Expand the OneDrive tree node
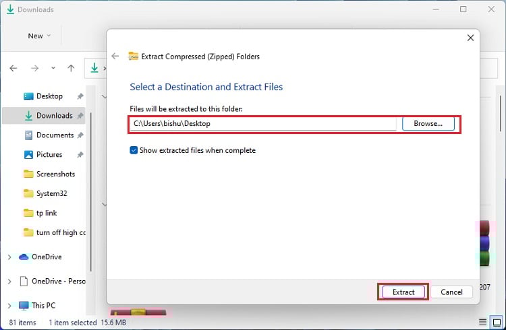The image size is (506, 330). pyautogui.click(x=9, y=257)
